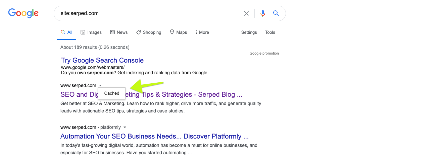Toggle the dropdown arrow next to www.serped.com
The height and width of the screenshot is (164, 439).
100,86
